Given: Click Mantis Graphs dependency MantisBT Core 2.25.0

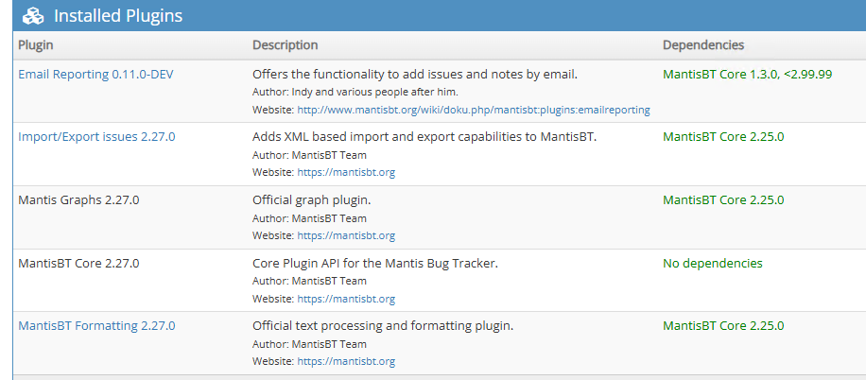Looking at the screenshot, I should 723,199.
